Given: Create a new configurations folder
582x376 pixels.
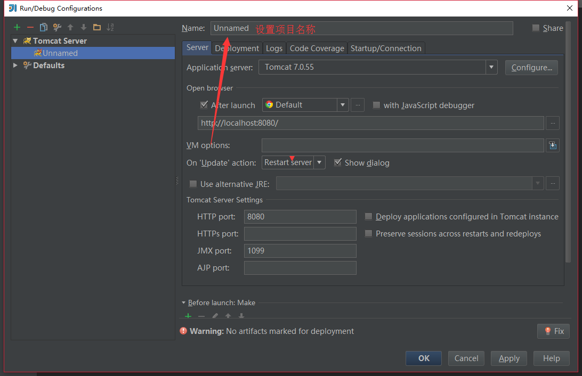Looking at the screenshot, I should 97,27.
